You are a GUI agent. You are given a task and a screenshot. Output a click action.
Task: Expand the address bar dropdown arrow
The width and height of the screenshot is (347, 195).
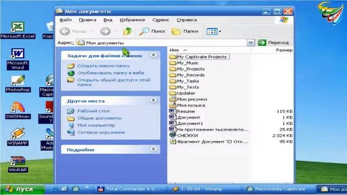(250, 43)
